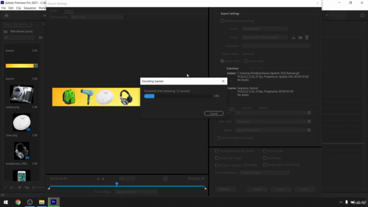Image resolution: width=368 pixels, height=207 pixels.
Task: Switch to the Source tab
Action: pyautogui.click(x=53, y=11)
